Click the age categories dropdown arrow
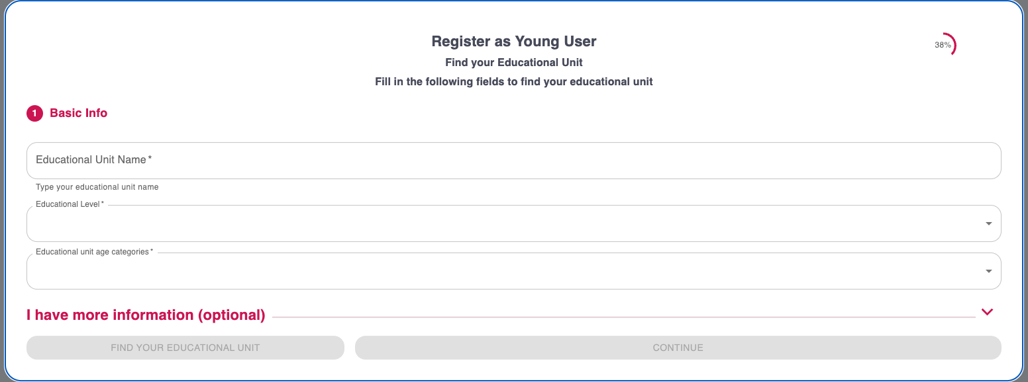1028x382 pixels. coord(988,271)
